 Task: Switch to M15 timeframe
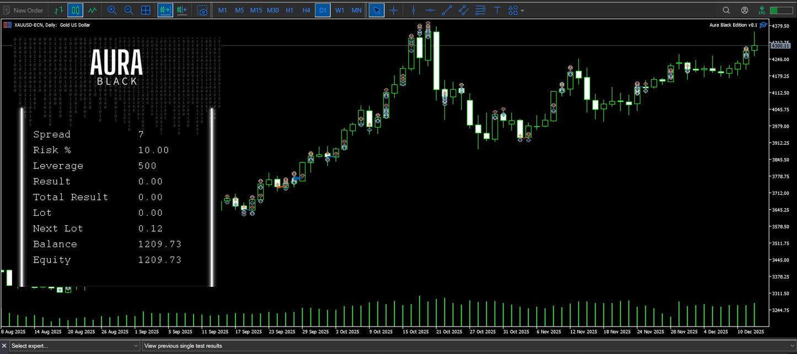[x=256, y=10]
